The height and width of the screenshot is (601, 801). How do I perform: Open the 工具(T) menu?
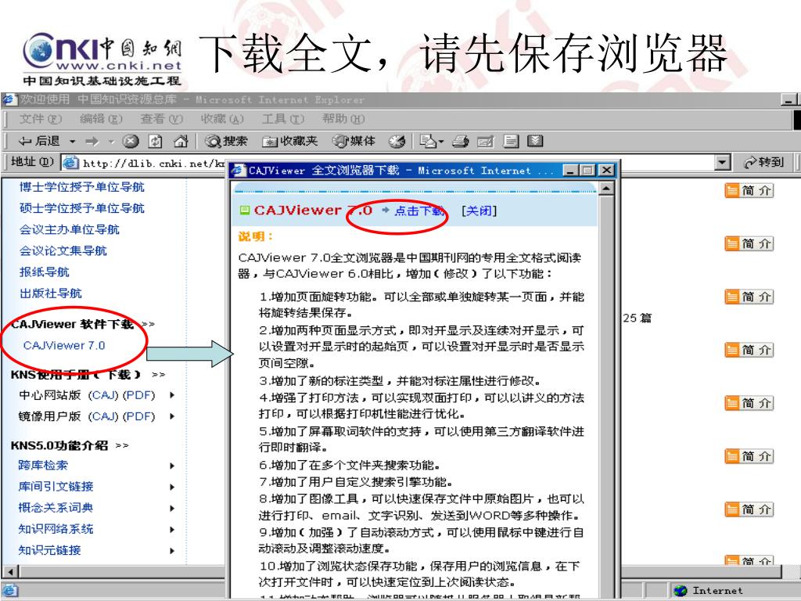(x=283, y=119)
